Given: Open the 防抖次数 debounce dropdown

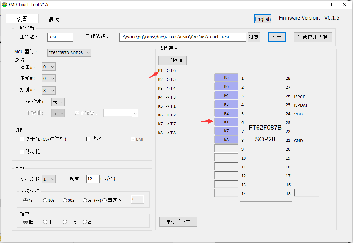Looking at the screenshot, I should [49, 179].
